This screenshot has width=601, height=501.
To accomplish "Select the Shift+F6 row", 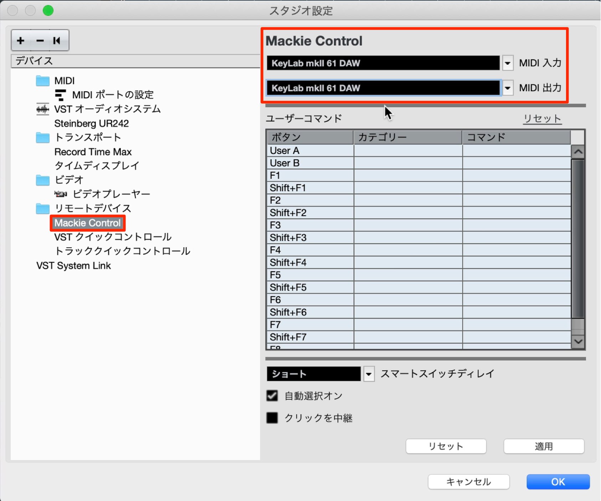I will [419, 313].
